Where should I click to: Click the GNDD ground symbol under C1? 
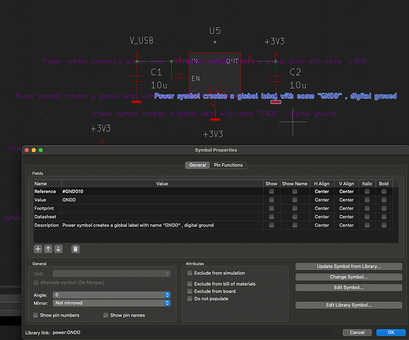pyautogui.click(x=137, y=102)
